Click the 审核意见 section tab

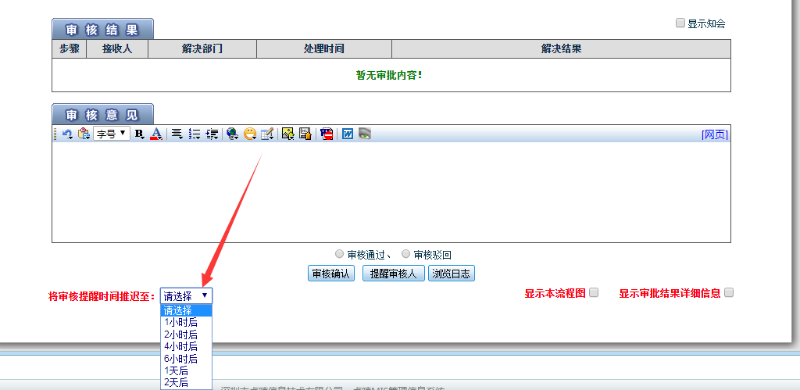[x=102, y=115]
